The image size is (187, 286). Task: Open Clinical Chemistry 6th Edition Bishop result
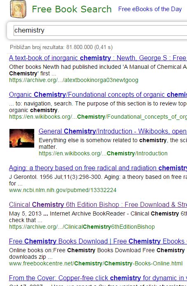coord(98,205)
